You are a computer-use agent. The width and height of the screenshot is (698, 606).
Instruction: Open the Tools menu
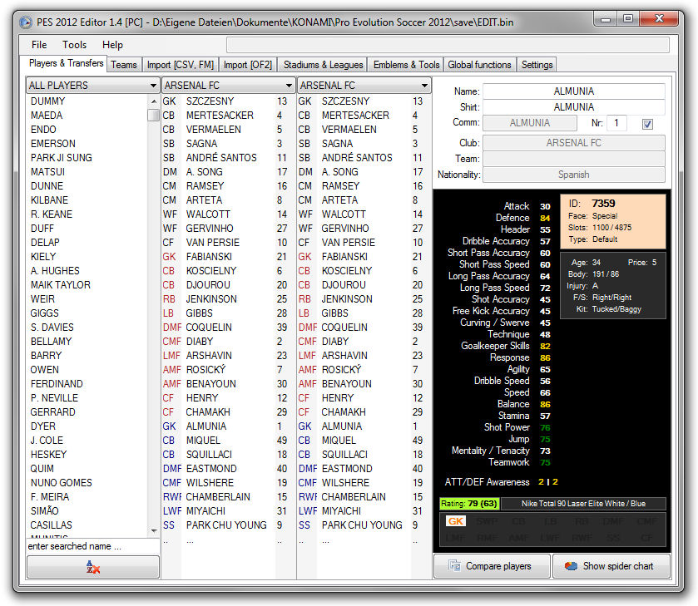74,45
